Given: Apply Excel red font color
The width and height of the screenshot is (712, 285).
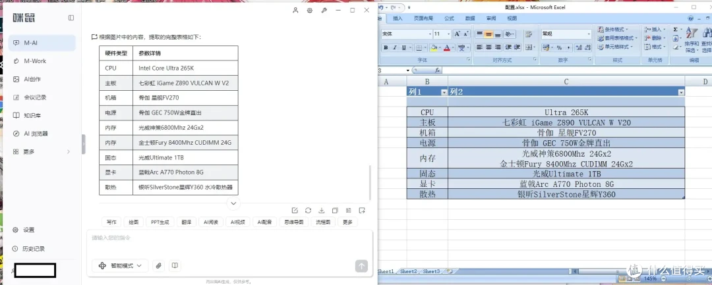Looking at the screenshot, I should (447, 47).
